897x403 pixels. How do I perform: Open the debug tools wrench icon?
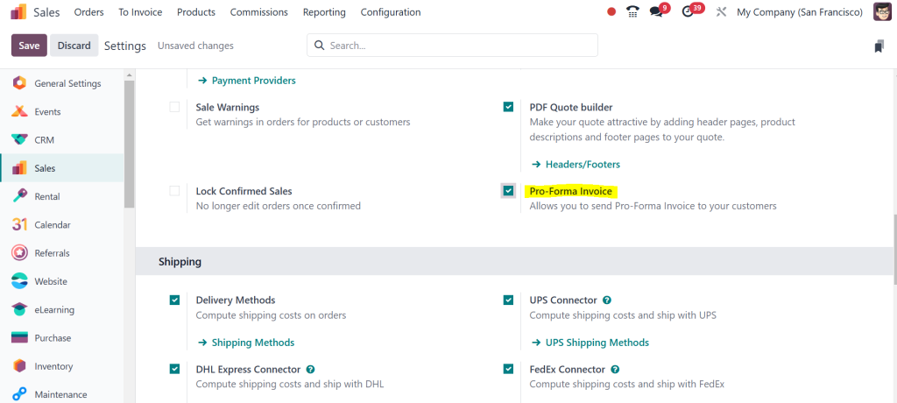point(721,12)
